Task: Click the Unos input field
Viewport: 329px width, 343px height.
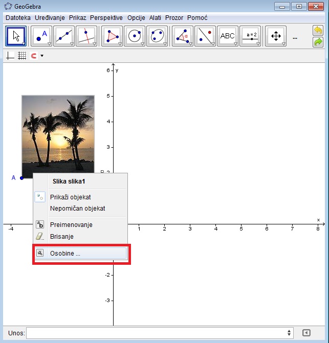Action: pyautogui.click(x=160, y=333)
